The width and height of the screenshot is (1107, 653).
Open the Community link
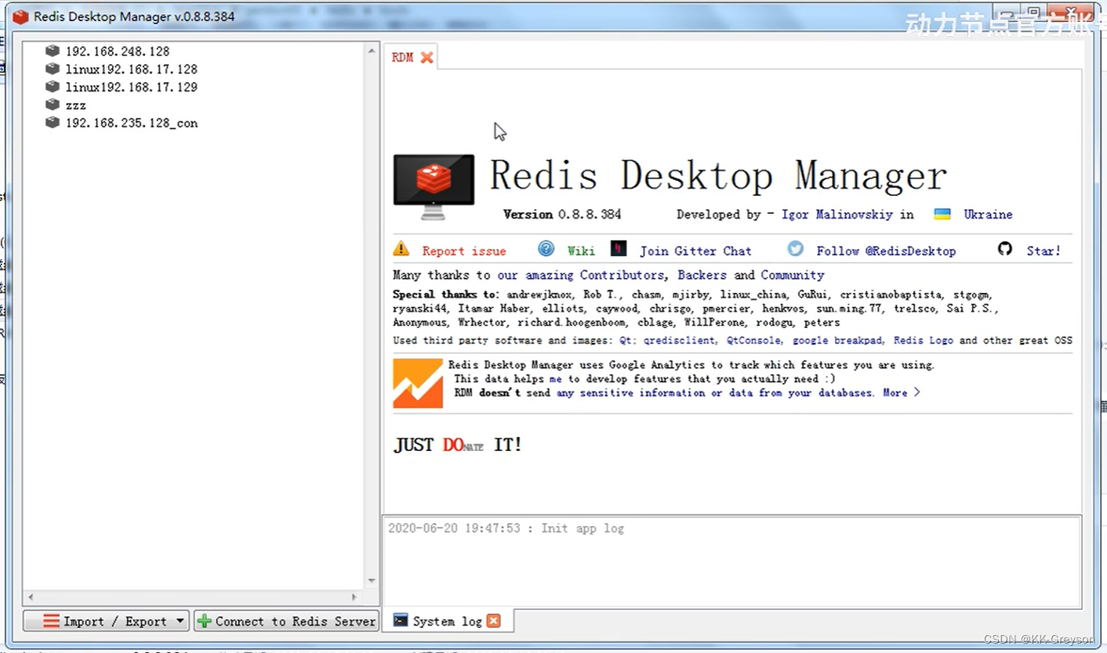(793, 275)
